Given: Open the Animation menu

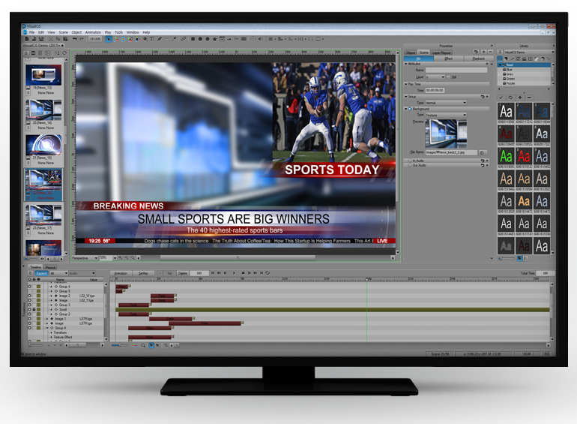Looking at the screenshot, I should coord(93,32).
